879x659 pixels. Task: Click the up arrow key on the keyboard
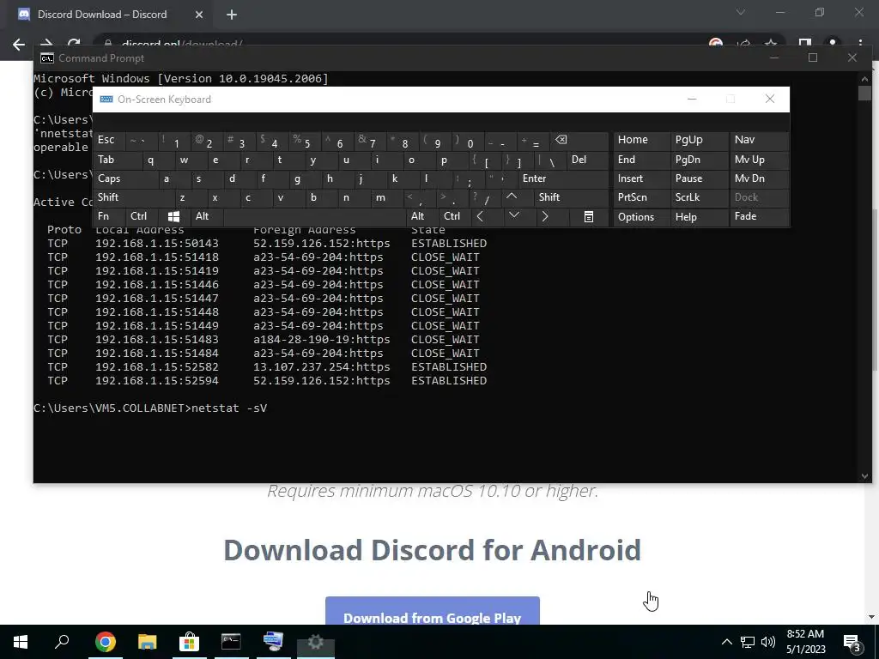(512, 196)
